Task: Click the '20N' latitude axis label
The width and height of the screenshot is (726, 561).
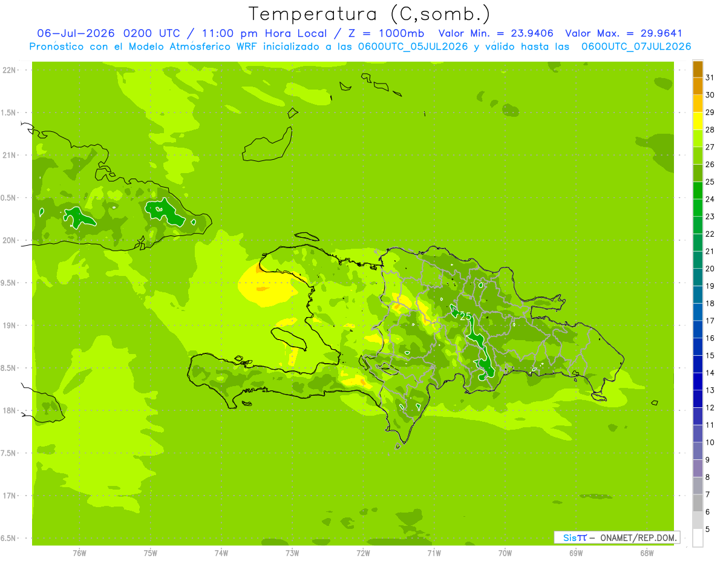Action: pos(10,240)
